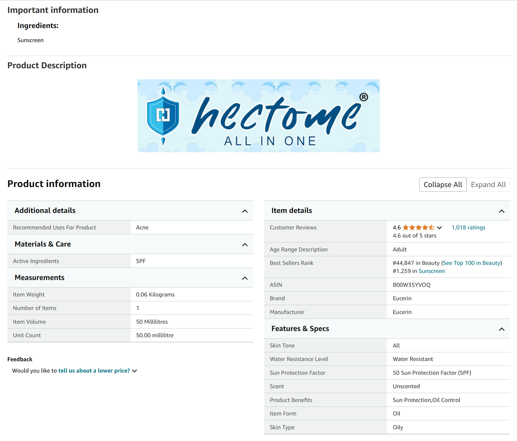Click the ASIN value B00W35YVOQ
This screenshot has height=441, width=517.
point(411,285)
